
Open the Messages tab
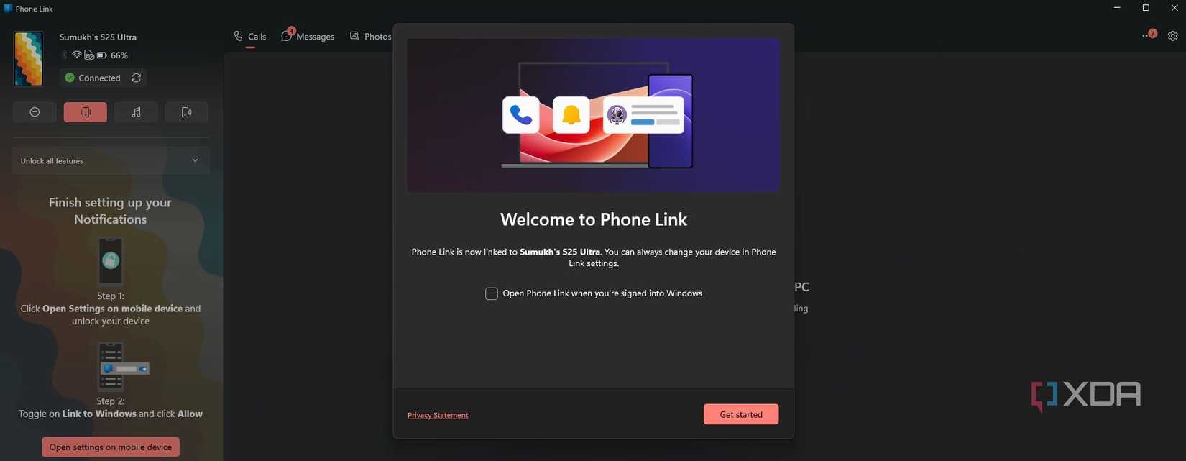tap(308, 37)
